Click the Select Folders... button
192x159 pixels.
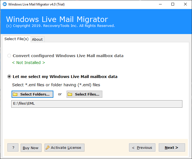(32, 94)
